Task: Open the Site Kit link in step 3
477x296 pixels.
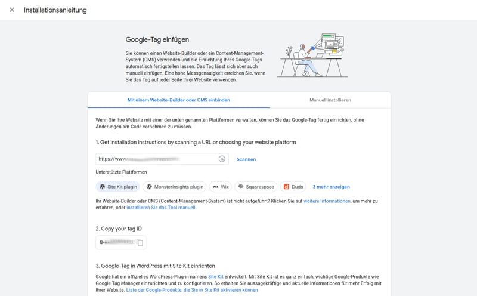Action: pyautogui.click(x=216, y=277)
